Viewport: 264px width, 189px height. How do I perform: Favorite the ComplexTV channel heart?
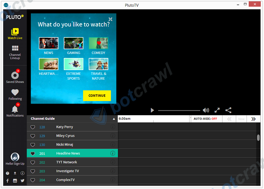click(x=33, y=180)
